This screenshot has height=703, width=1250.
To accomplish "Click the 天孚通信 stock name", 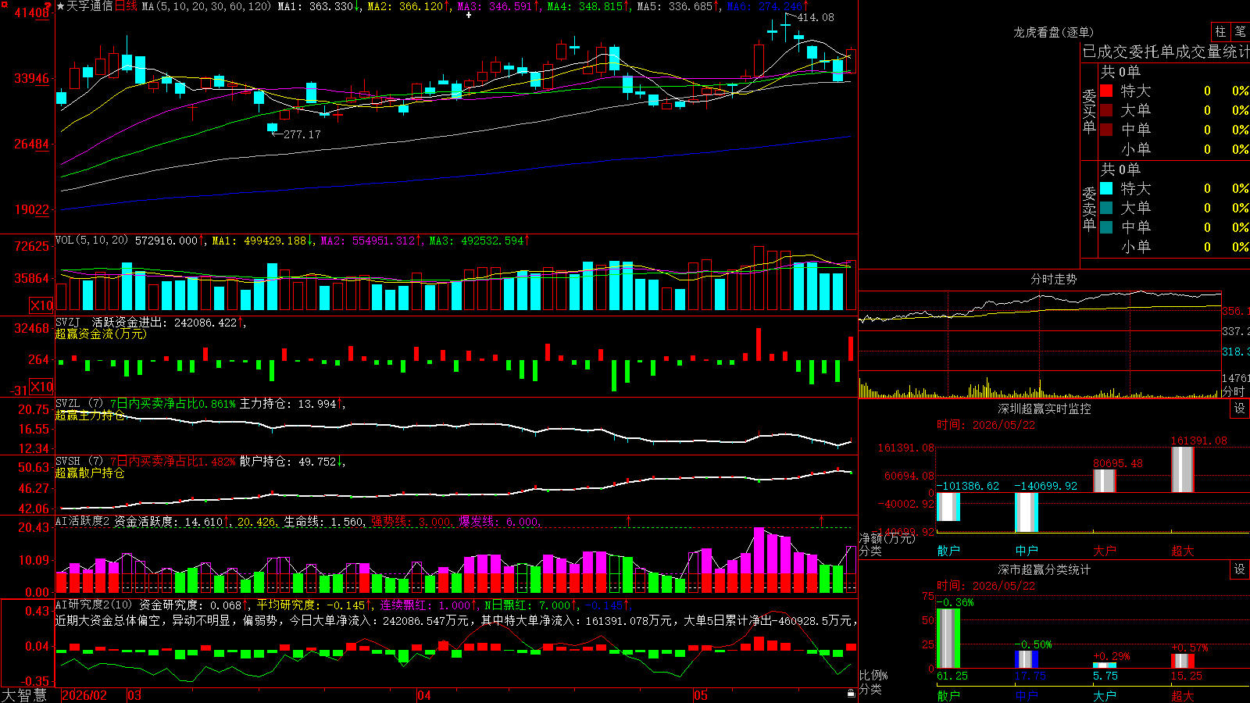I will pos(90,6).
